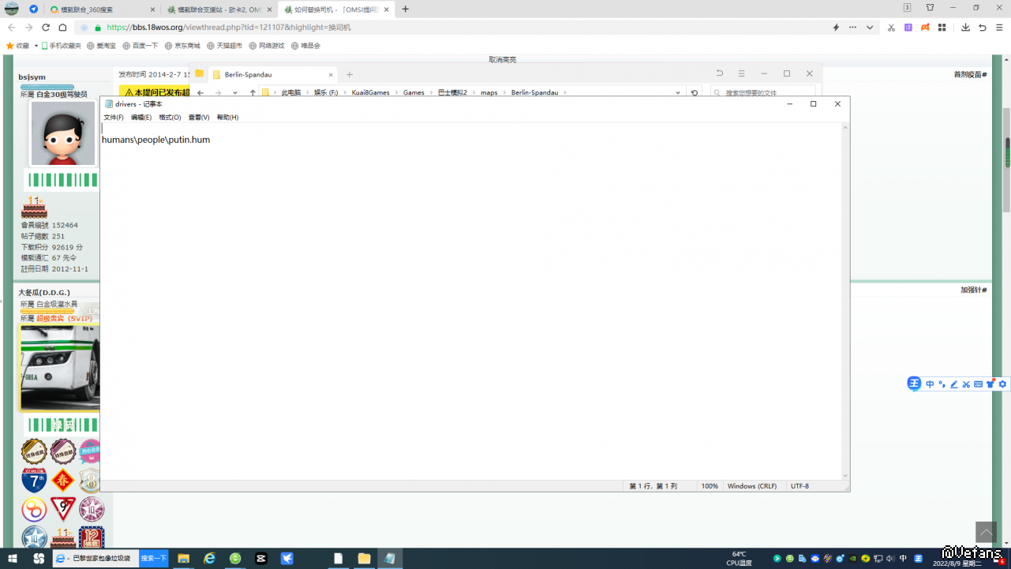
Task: Expand the address bar dropdown chevron
Action: [x=870, y=27]
